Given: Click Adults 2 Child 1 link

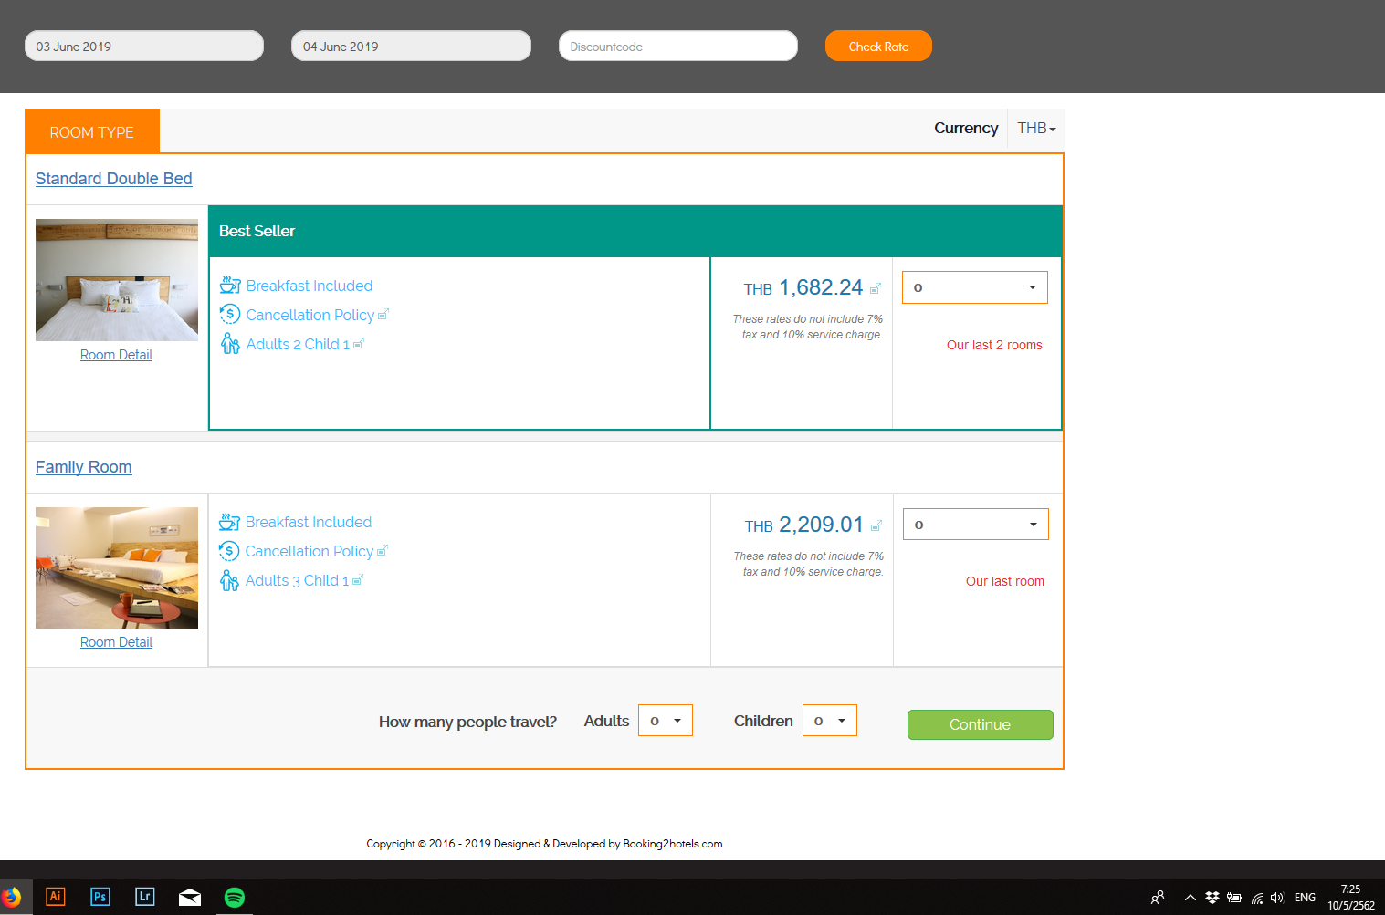Looking at the screenshot, I should (x=298, y=344).
